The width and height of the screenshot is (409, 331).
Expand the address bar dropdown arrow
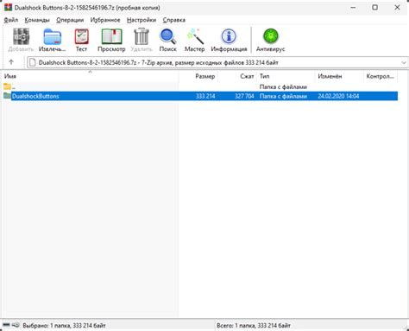coord(404,62)
